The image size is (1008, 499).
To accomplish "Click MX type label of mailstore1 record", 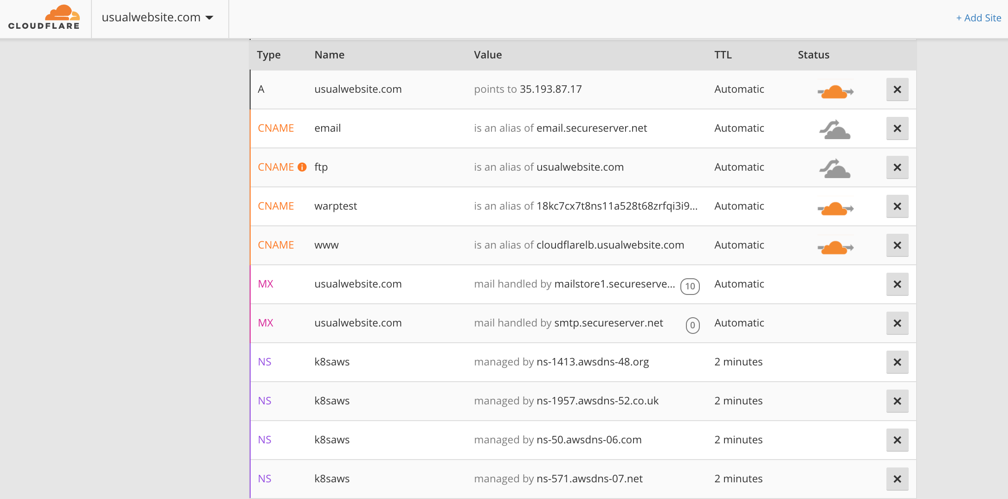I will [x=265, y=284].
